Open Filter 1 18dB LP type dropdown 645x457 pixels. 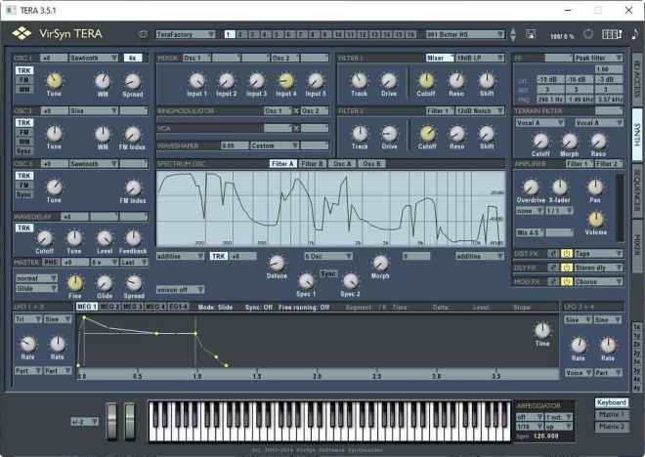coord(480,58)
